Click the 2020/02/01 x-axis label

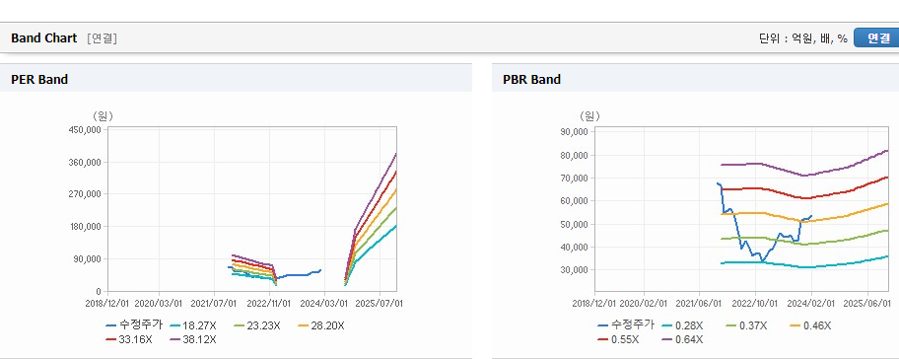tap(644, 303)
